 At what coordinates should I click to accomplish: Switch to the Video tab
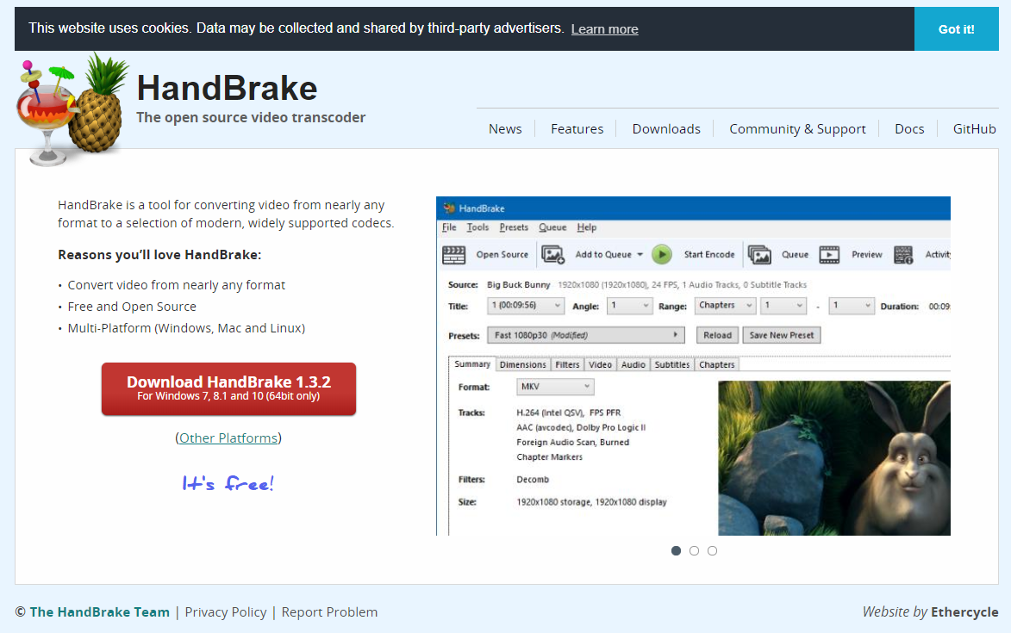pos(600,365)
